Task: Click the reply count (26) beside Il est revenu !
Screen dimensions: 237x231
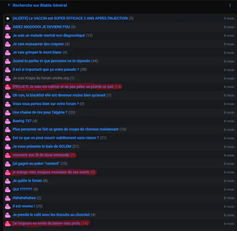Action: 39,206
